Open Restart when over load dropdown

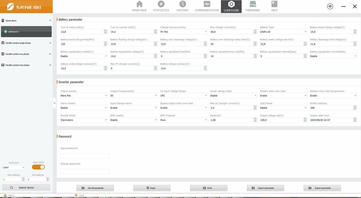click(283, 96)
